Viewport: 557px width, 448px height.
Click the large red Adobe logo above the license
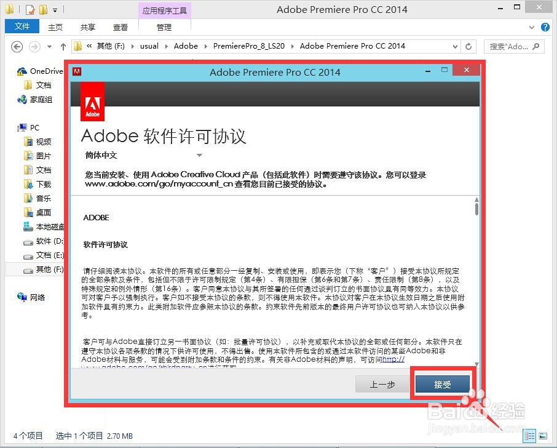(x=92, y=102)
